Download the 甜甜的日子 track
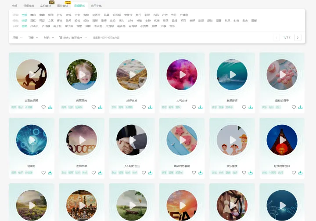This screenshot has height=221, width=316. (301, 107)
